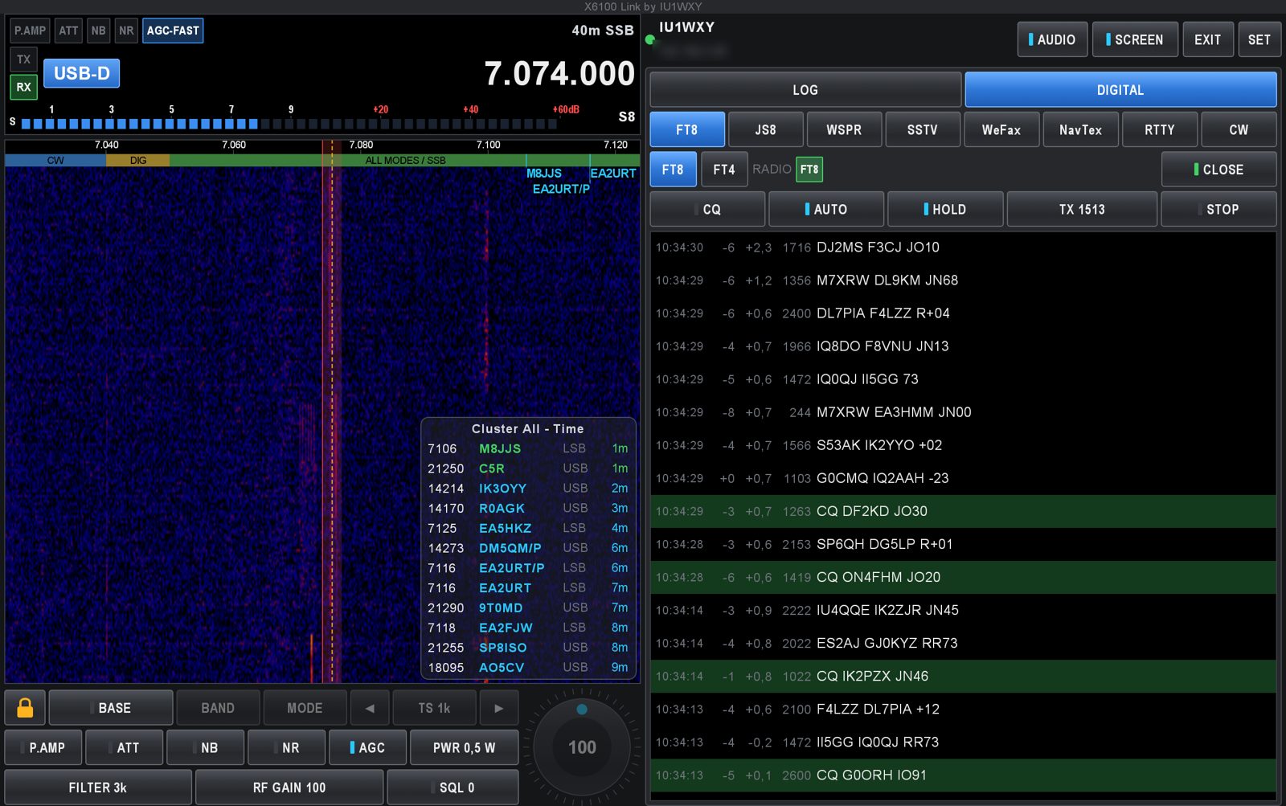Screen dimensions: 1286x806
Task: Open the FILTER 3k selector
Action: click(x=98, y=788)
